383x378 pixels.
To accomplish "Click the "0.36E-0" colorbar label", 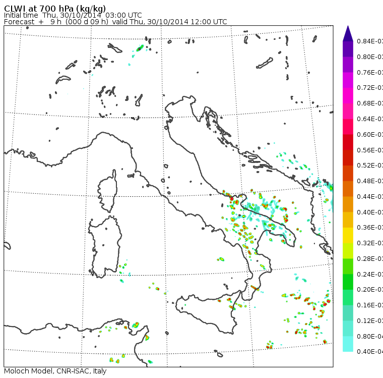I will click(x=370, y=228).
